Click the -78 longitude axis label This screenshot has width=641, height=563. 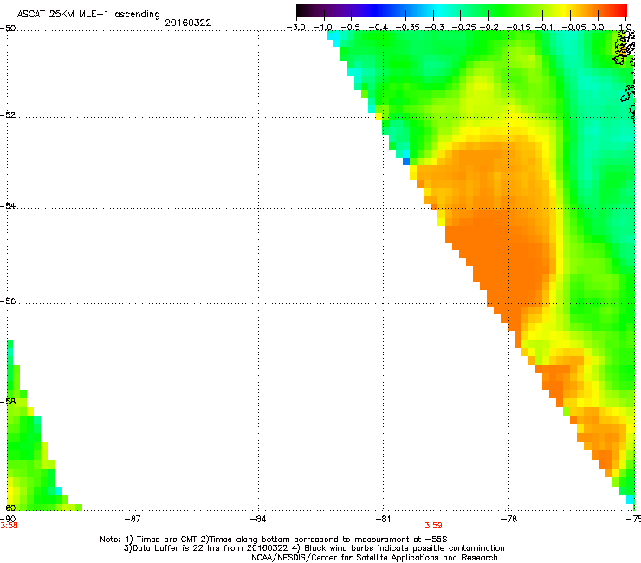pyautogui.click(x=509, y=519)
